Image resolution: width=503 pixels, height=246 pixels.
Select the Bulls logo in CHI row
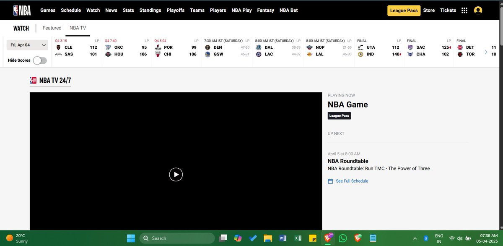click(x=158, y=54)
